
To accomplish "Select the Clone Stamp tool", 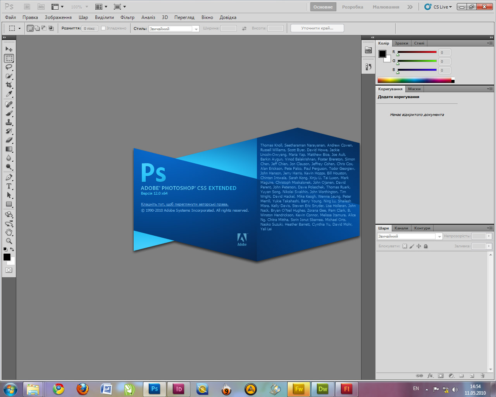I will pos(9,123).
